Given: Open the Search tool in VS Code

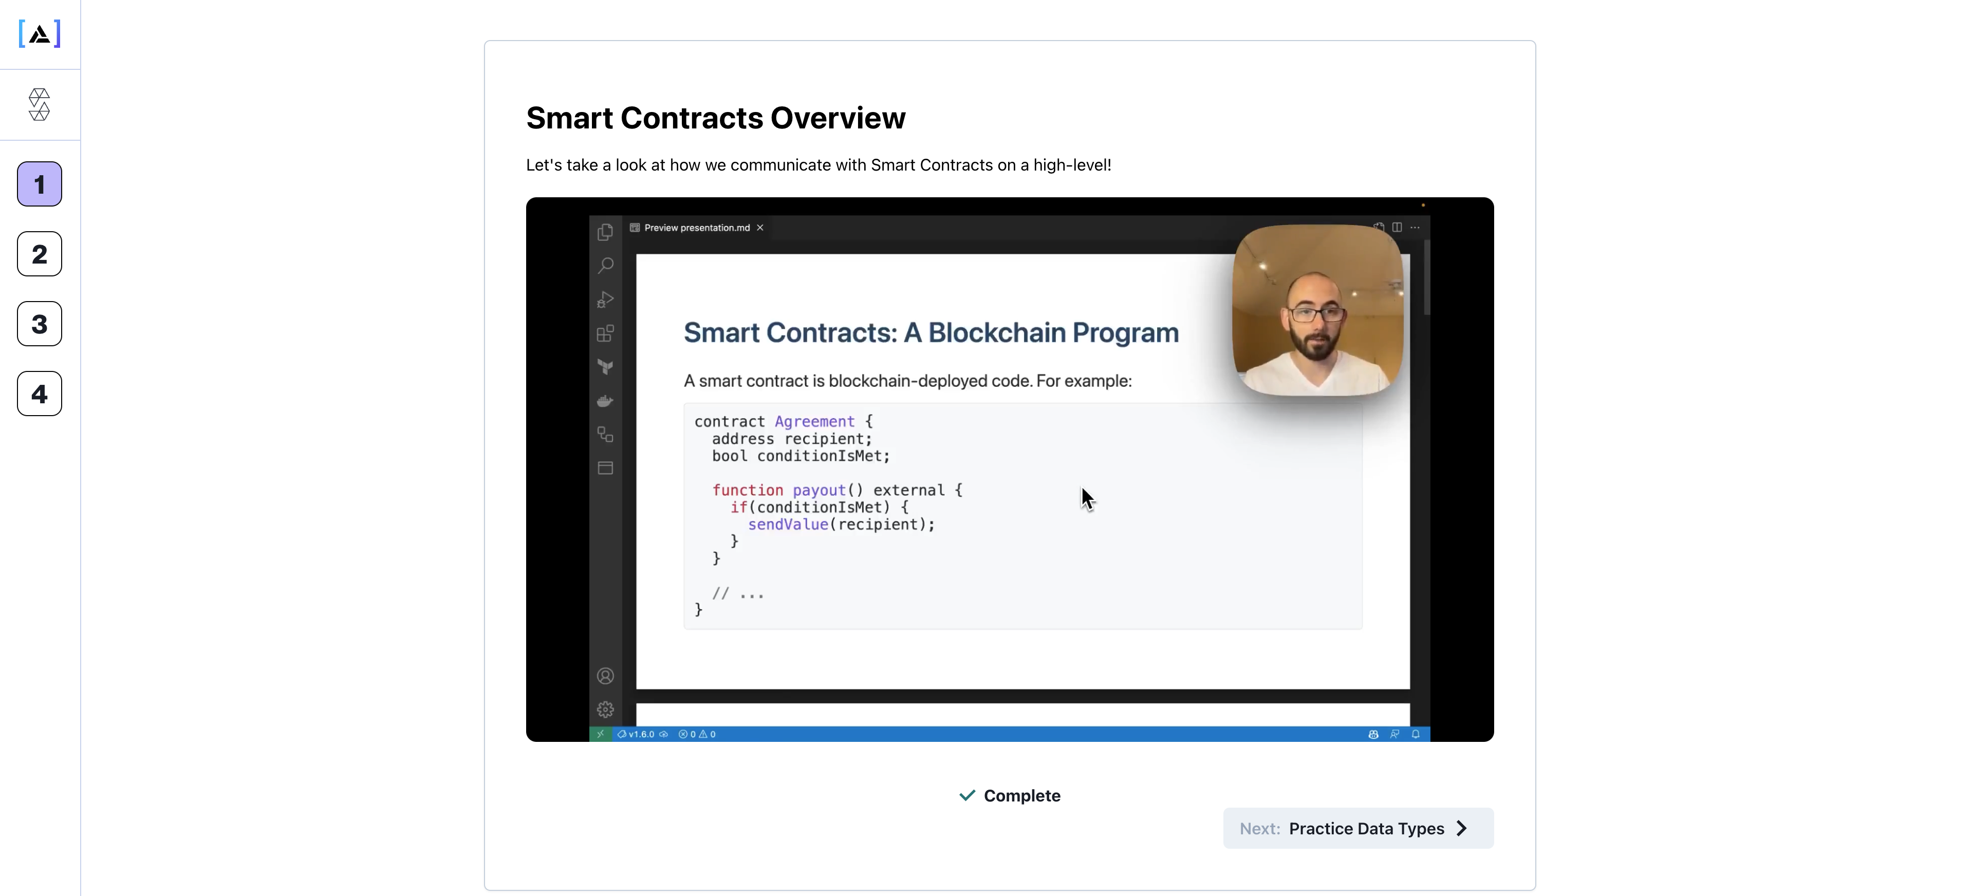Looking at the screenshot, I should (606, 266).
